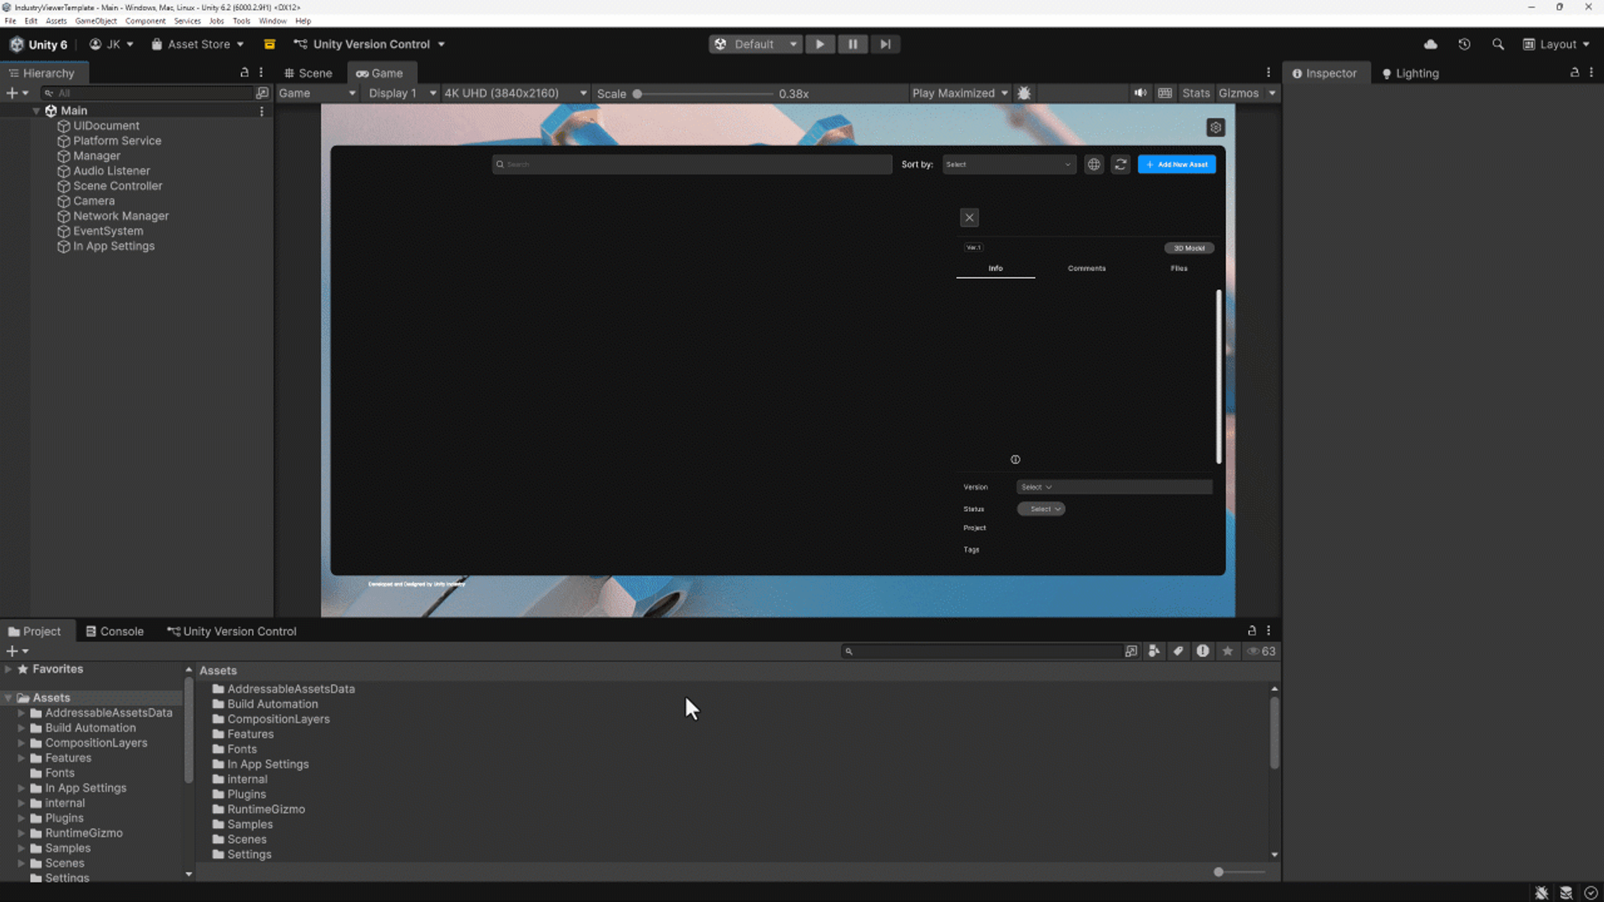Open the Unity Cloud icon
1604x902 pixels.
(1430, 44)
